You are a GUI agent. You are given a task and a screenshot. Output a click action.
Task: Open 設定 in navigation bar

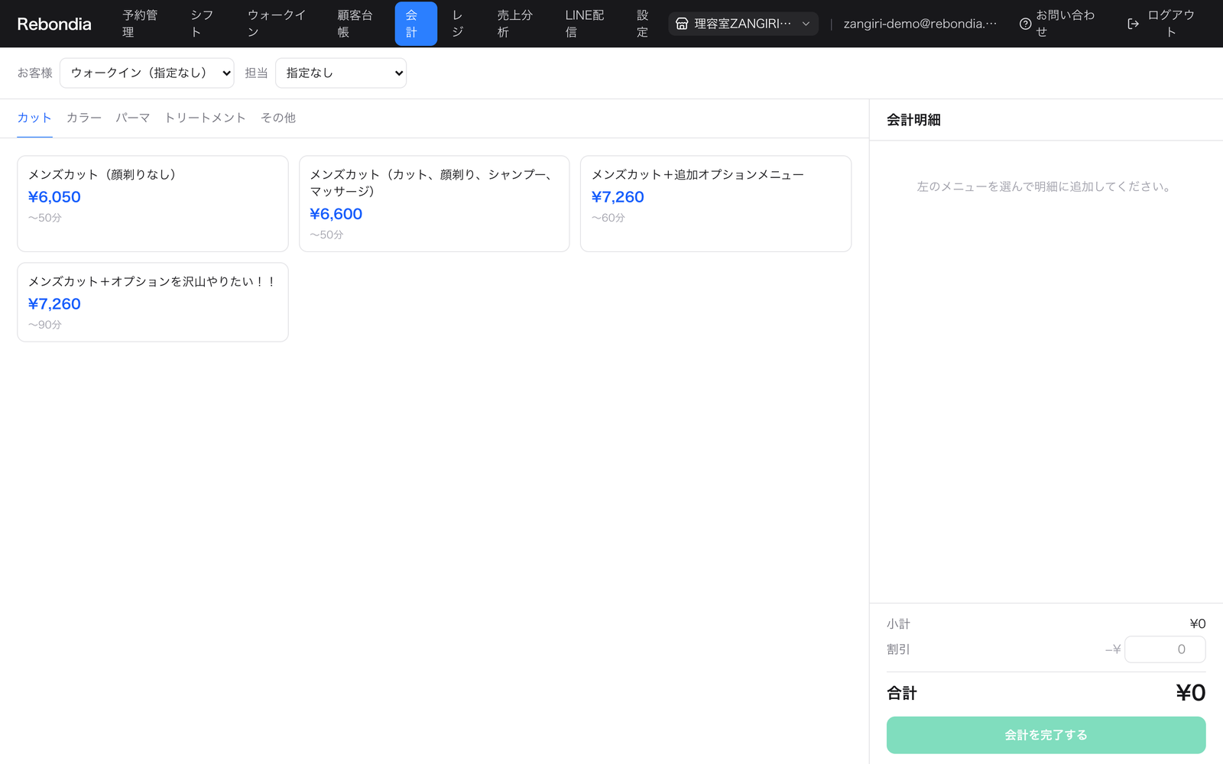pos(643,24)
